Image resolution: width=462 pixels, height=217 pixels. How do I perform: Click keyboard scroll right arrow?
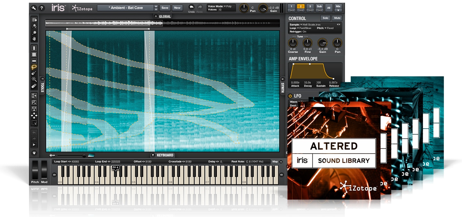point(281,175)
